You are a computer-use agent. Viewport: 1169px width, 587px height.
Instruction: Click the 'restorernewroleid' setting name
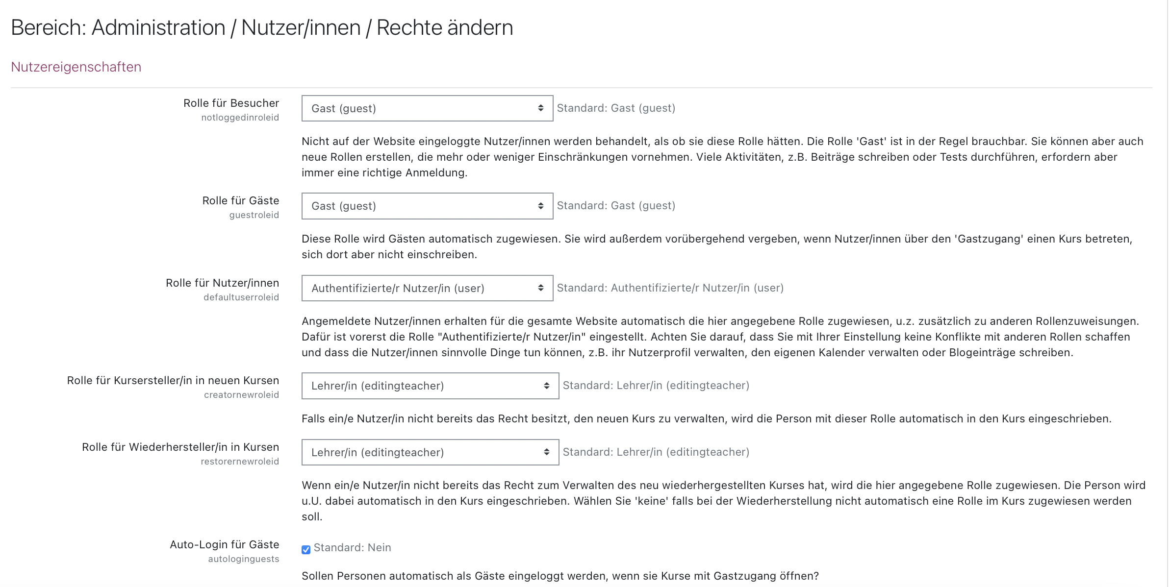pyautogui.click(x=239, y=462)
